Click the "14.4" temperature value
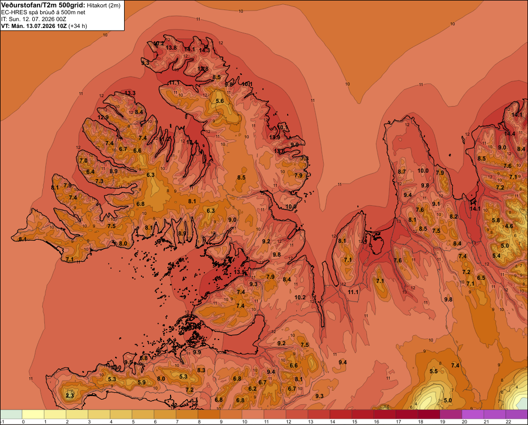This screenshot has width=528, height=425. [510, 134]
